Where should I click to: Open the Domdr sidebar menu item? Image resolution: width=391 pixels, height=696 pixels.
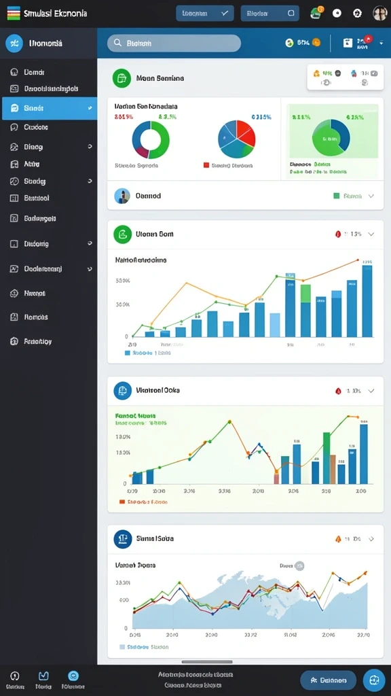pos(49,72)
